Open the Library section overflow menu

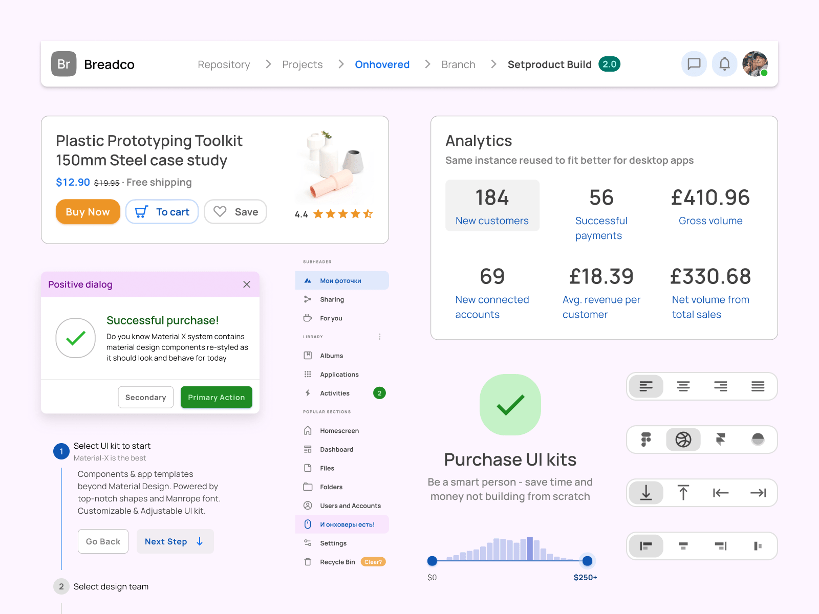[x=379, y=336]
